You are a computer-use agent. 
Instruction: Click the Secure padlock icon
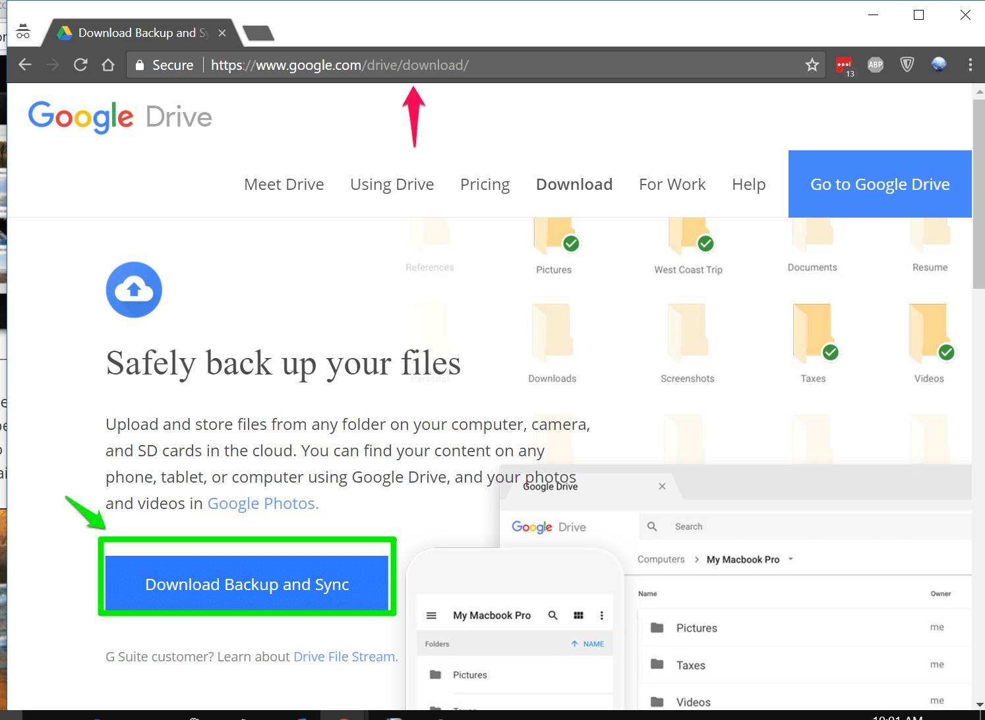click(x=139, y=65)
